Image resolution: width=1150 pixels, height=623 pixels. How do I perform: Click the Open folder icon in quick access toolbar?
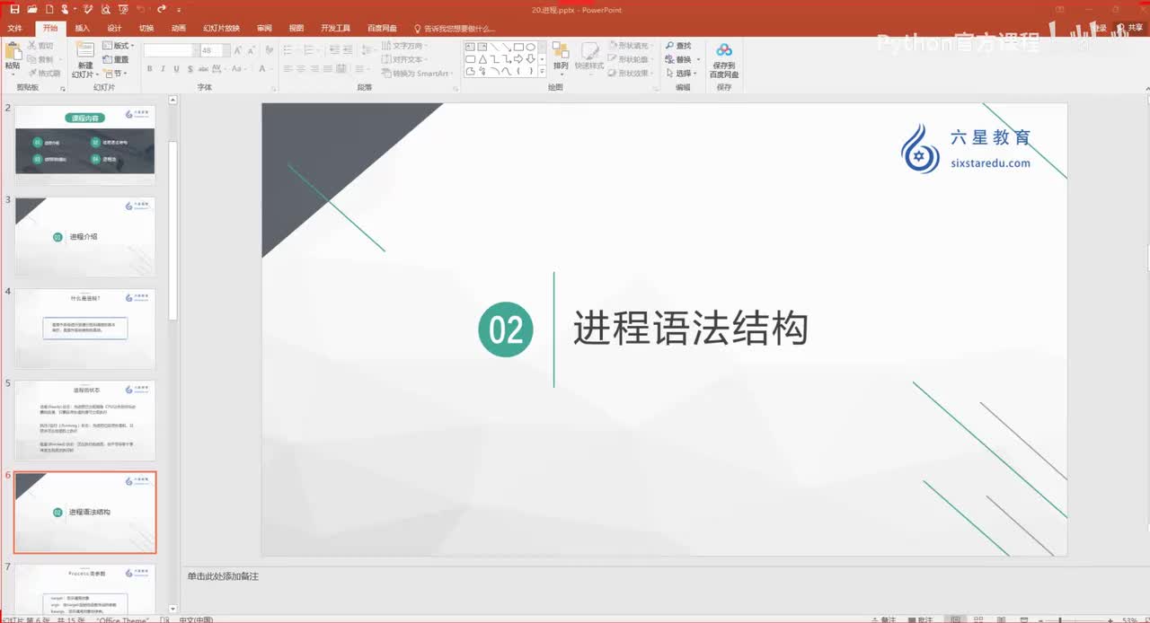(x=32, y=9)
